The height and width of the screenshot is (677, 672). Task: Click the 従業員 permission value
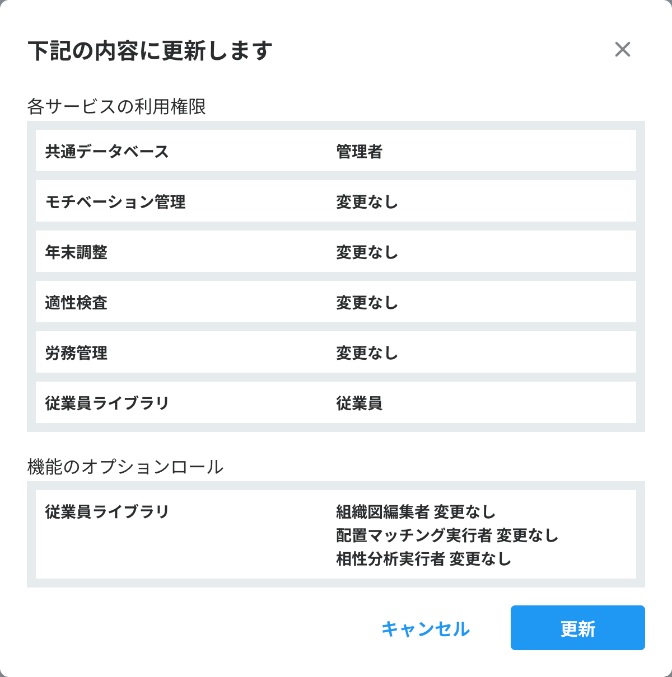359,403
